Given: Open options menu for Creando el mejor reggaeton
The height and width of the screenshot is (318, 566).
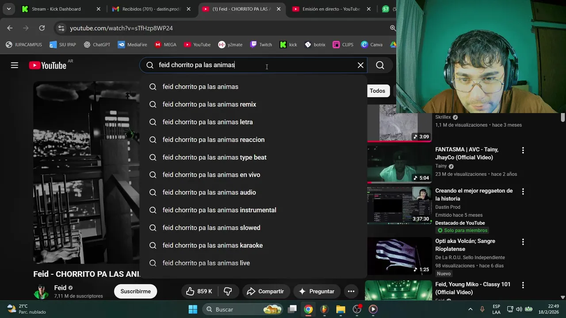Looking at the screenshot, I should [523, 192].
